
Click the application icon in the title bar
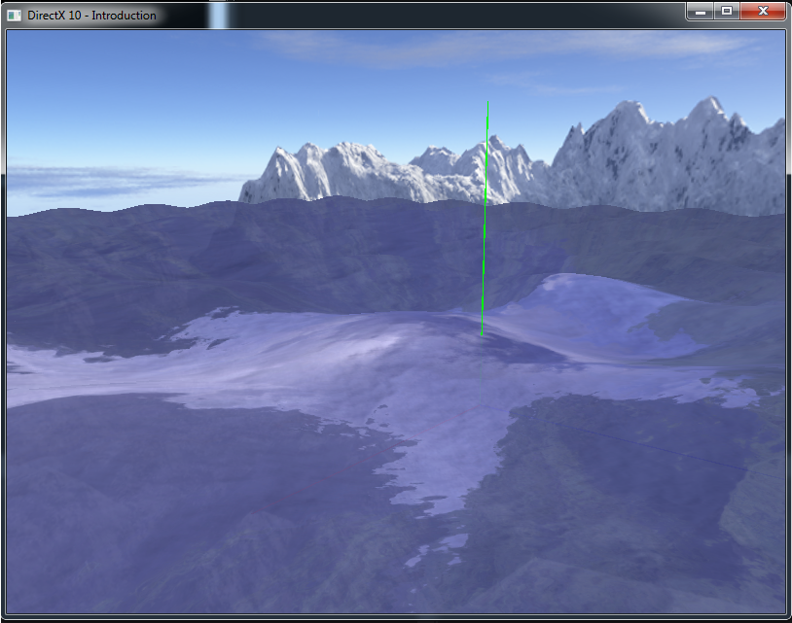pos(14,16)
